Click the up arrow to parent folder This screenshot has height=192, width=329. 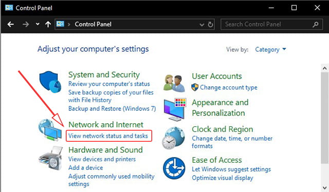(x=48, y=24)
